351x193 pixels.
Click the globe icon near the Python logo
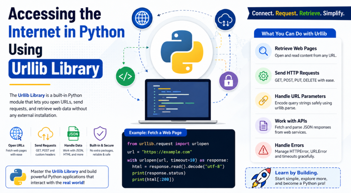point(142,18)
